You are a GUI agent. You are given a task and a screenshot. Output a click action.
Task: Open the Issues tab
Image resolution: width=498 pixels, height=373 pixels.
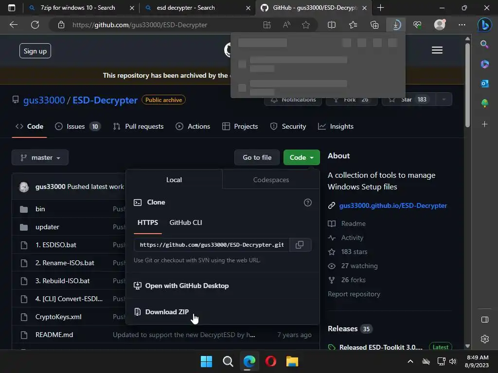tap(78, 126)
